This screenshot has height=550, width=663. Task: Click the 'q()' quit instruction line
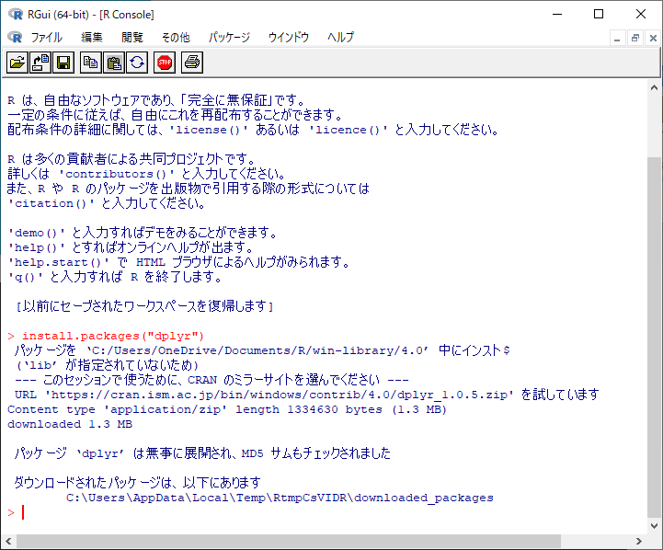click(115, 277)
